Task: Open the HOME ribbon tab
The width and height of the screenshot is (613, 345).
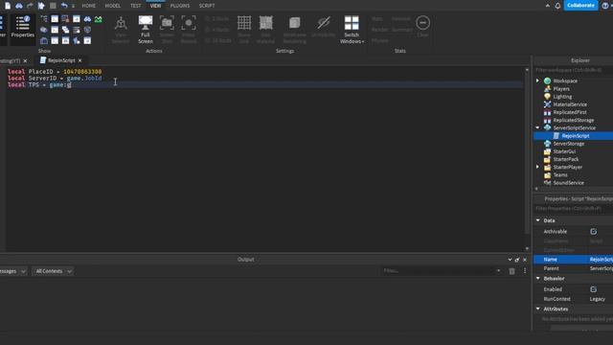Action: coord(89,6)
